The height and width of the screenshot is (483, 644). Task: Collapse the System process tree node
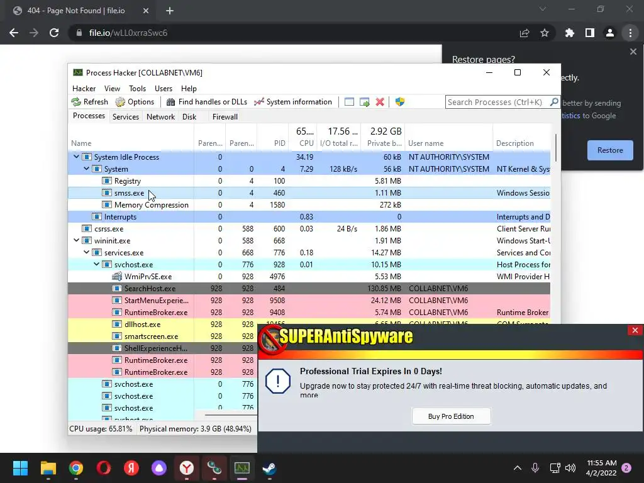point(86,169)
